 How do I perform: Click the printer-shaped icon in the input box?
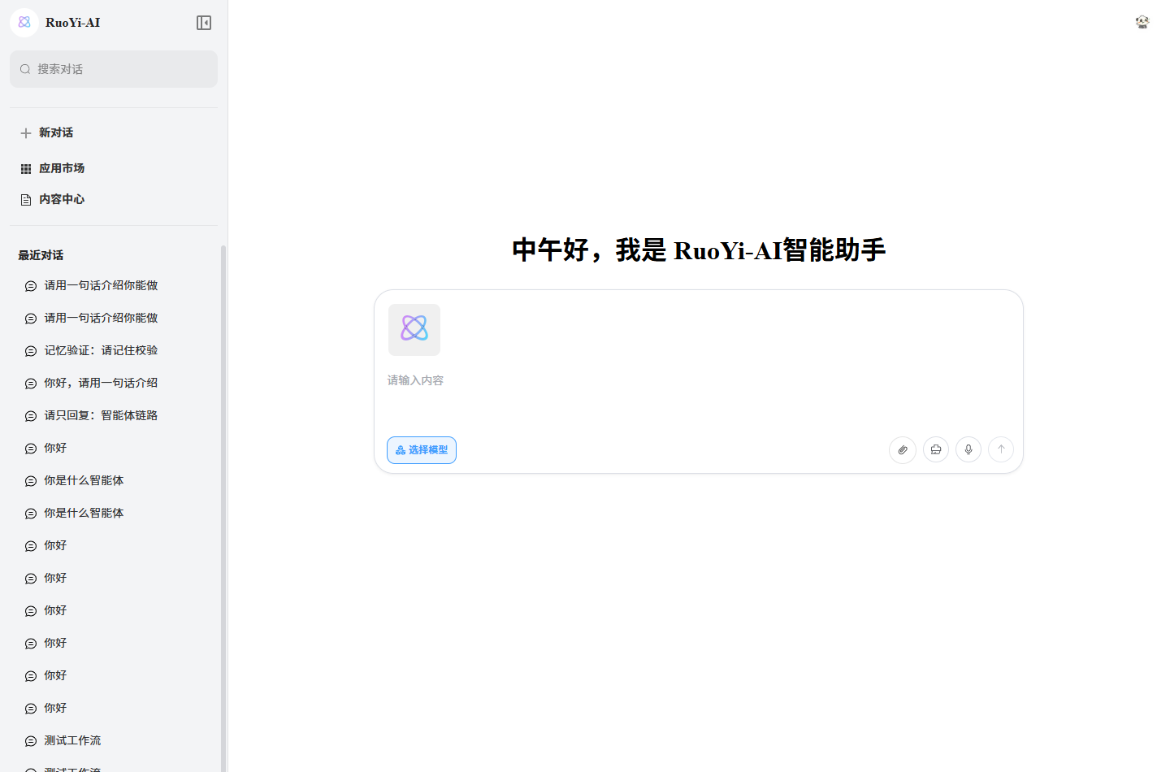pyautogui.click(x=936, y=449)
